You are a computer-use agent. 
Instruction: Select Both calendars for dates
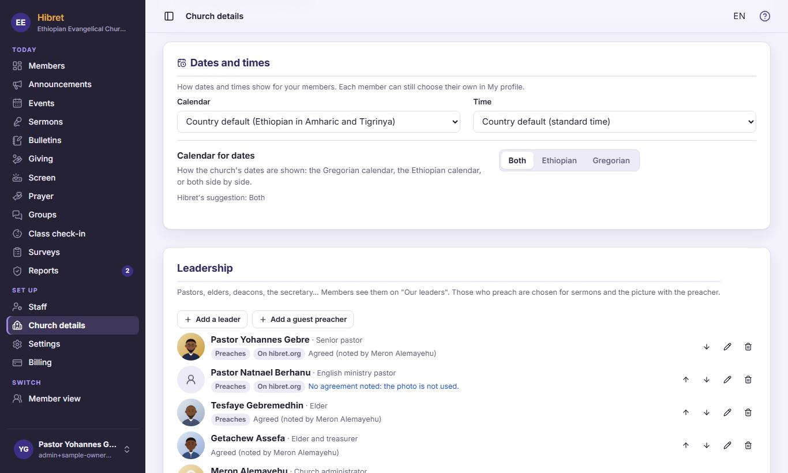pos(517,160)
